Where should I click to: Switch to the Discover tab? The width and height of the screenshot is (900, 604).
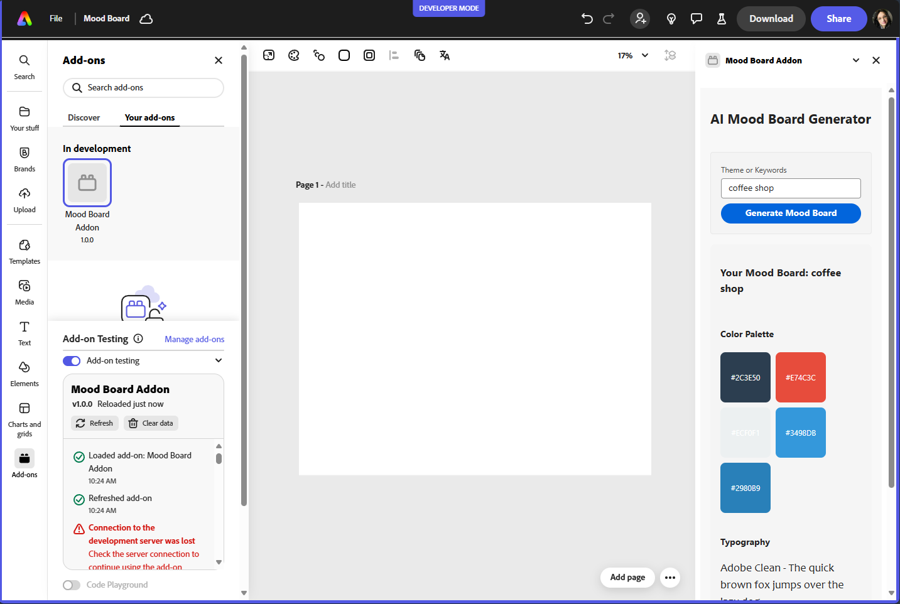tap(84, 117)
